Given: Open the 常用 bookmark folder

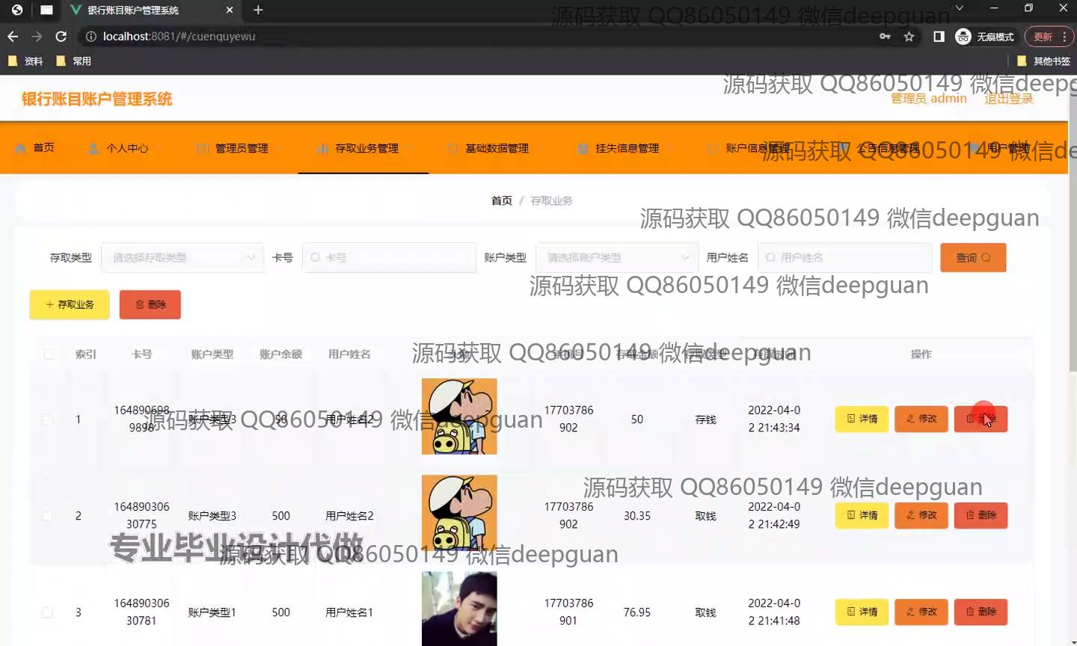Looking at the screenshot, I should point(74,61).
